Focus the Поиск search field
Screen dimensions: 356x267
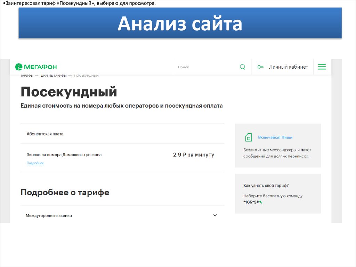[207, 67]
